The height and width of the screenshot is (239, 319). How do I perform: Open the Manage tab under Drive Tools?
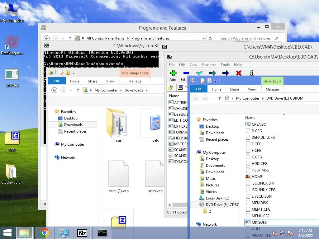click(x=272, y=89)
